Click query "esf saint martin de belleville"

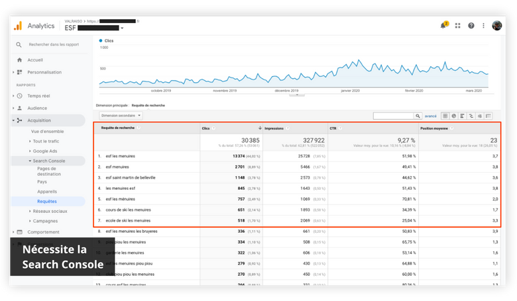[130, 178]
